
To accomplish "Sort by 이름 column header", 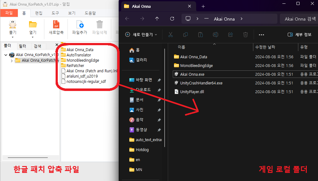I will 181,47.
